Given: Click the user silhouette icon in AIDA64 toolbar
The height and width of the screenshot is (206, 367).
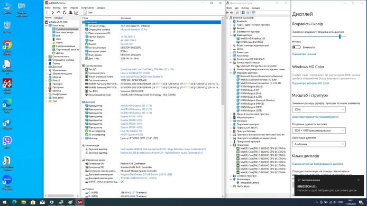Looking at the screenshot, I should [70, 13].
